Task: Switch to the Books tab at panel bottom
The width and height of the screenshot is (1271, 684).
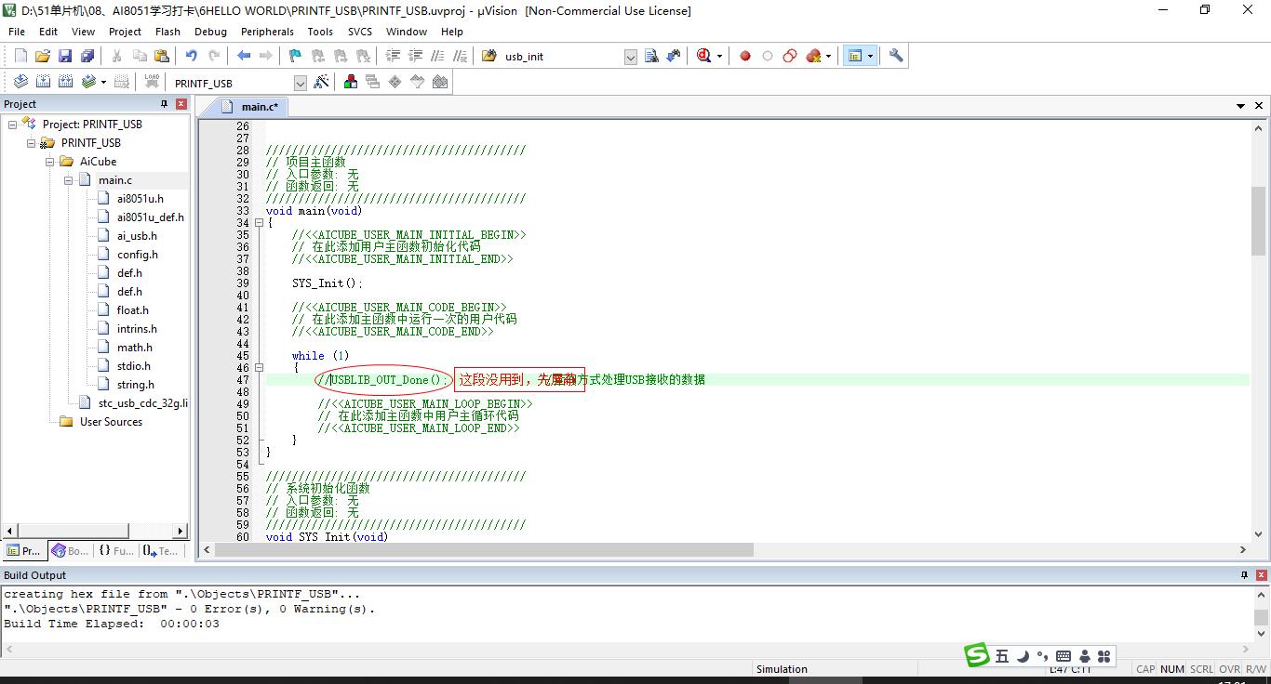Action: coord(70,551)
